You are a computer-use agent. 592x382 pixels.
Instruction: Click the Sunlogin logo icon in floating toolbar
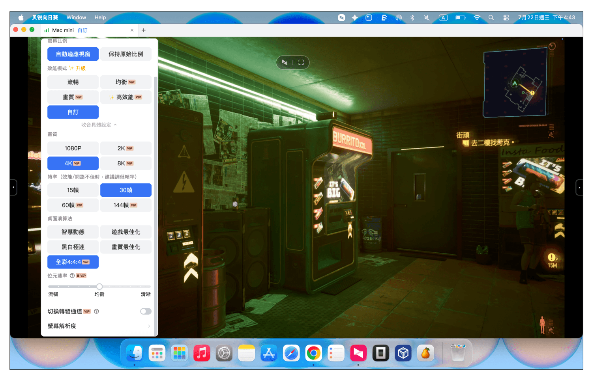pos(284,62)
